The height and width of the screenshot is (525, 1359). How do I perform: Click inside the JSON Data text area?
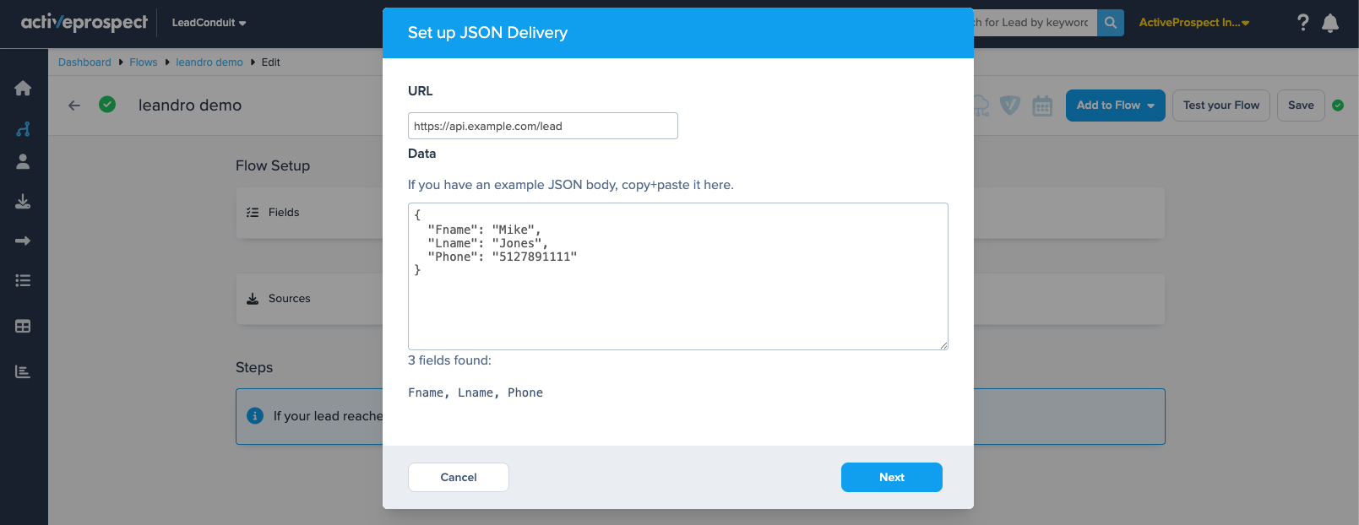(677, 304)
